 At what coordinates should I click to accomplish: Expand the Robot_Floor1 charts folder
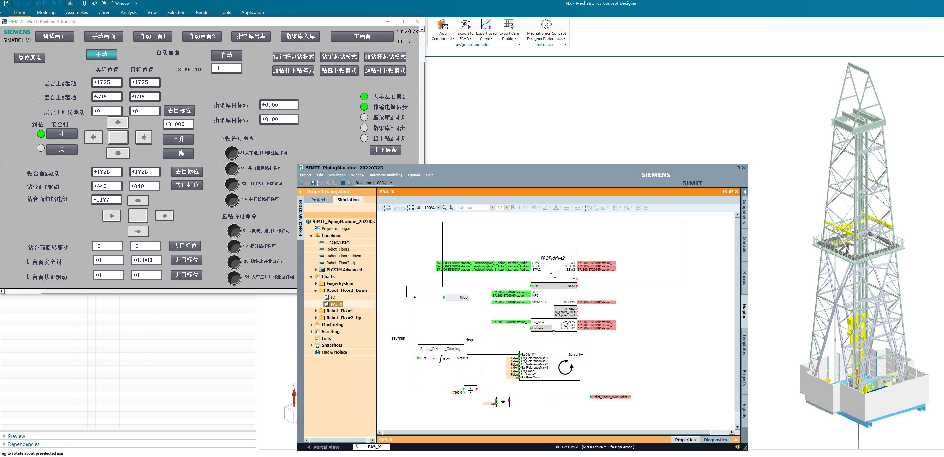tap(316, 311)
